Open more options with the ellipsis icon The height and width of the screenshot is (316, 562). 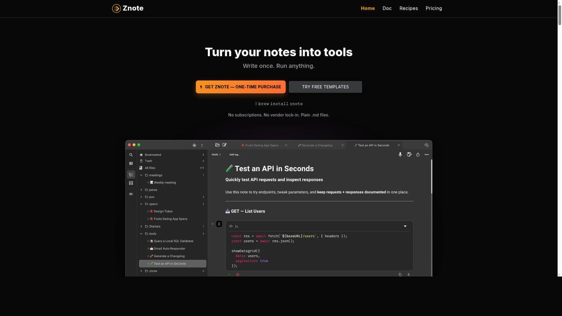[x=426, y=154]
